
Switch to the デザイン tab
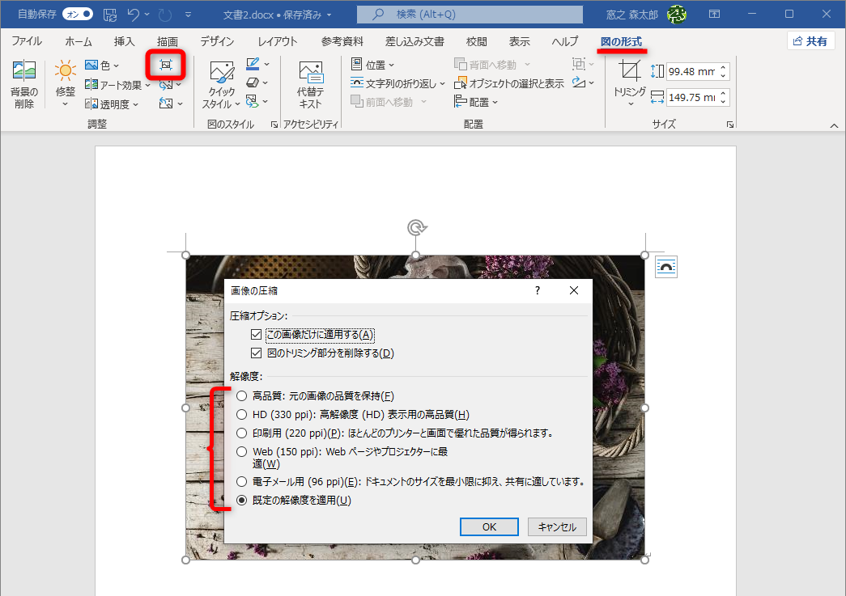click(217, 41)
